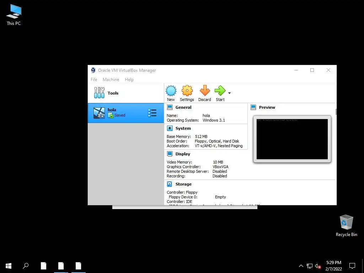Expand the Start button dropdown arrow
Screen dimensions: 364x273
[x=229, y=93]
